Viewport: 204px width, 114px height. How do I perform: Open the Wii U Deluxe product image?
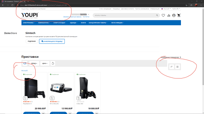pos(61,88)
